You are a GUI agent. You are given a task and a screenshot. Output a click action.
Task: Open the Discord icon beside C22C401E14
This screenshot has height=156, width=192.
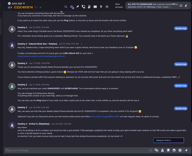36,7
